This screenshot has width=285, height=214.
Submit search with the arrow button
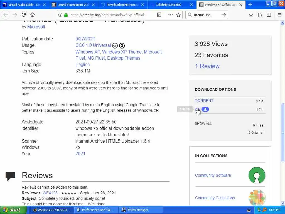tap(224, 15)
